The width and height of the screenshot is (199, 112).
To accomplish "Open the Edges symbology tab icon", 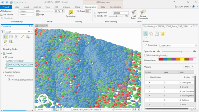I will click(x=157, y=34).
